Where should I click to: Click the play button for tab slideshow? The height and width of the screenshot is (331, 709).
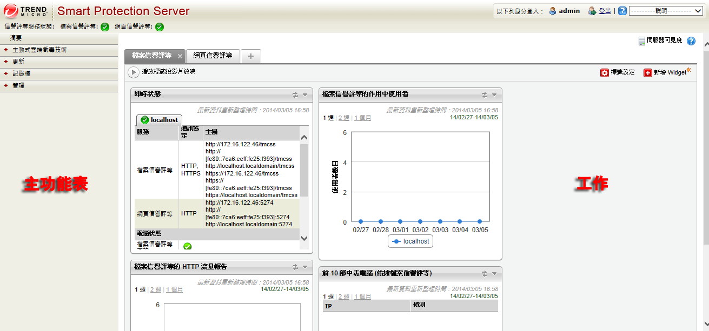tap(133, 72)
